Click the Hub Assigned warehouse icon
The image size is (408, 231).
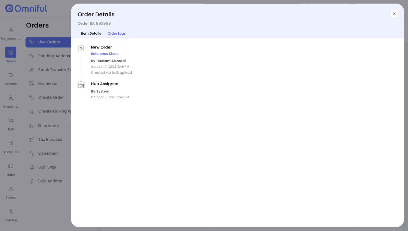click(x=81, y=85)
